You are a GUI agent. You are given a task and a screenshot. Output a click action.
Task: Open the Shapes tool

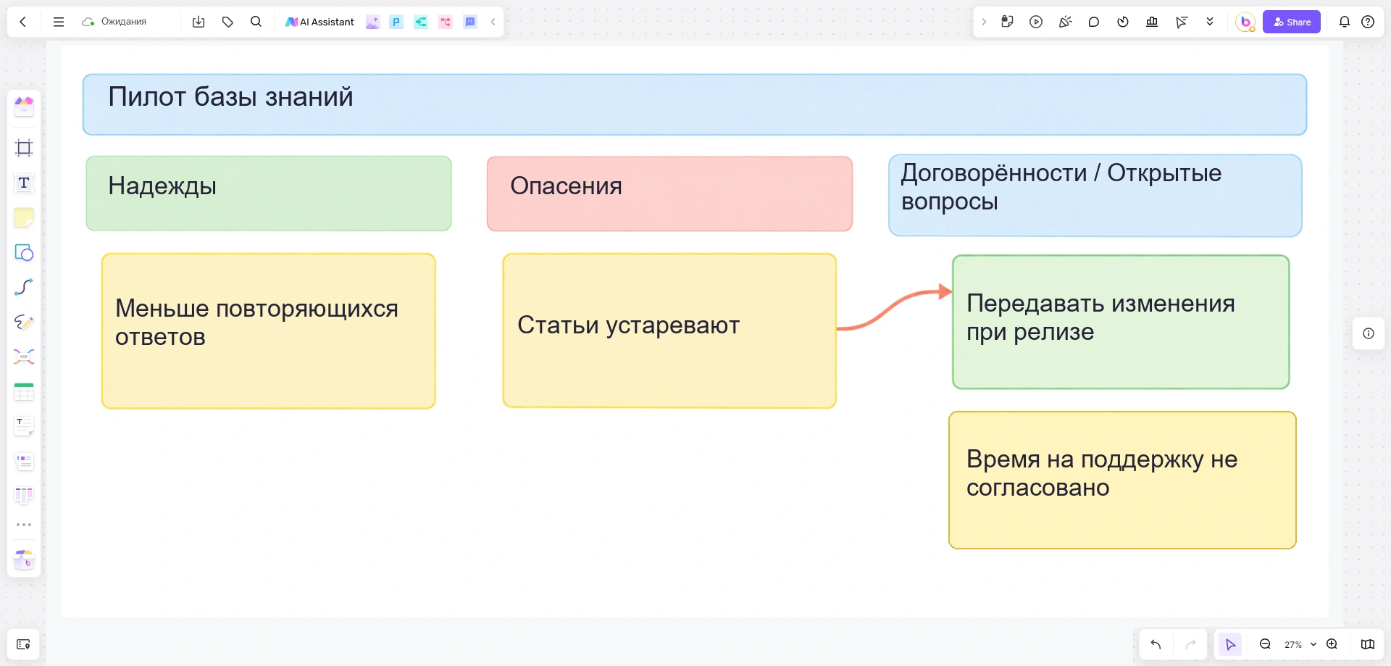(x=24, y=252)
